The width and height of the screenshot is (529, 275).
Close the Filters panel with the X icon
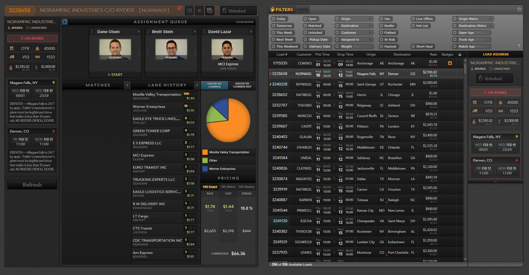click(x=519, y=9)
